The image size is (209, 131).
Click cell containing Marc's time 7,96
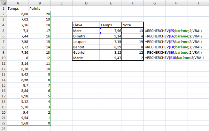[111, 30]
